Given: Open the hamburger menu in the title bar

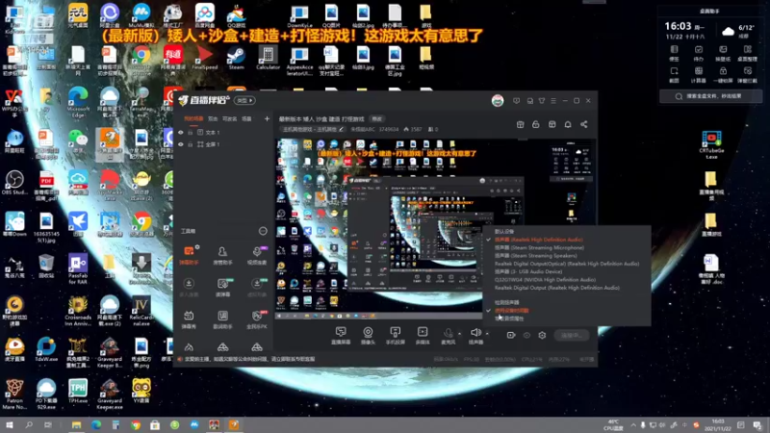Looking at the screenshot, I should click(x=553, y=101).
